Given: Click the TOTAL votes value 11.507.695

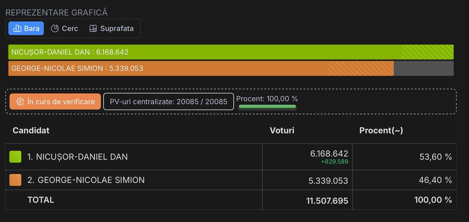Looking at the screenshot, I should pyautogui.click(x=327, y=200).
